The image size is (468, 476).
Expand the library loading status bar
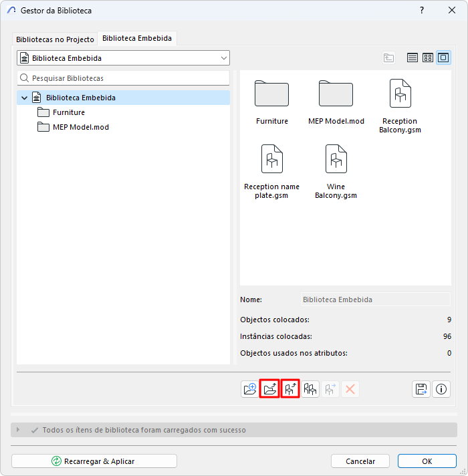18,430
